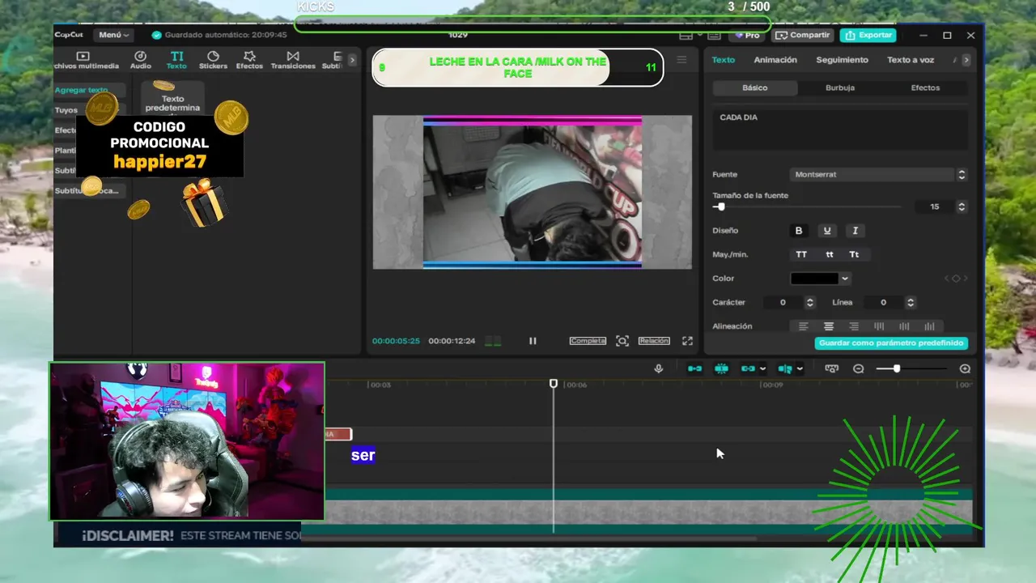Click Guardar como parámetro predefinido
Screen dimensions: 1036x583
point(891,343)
